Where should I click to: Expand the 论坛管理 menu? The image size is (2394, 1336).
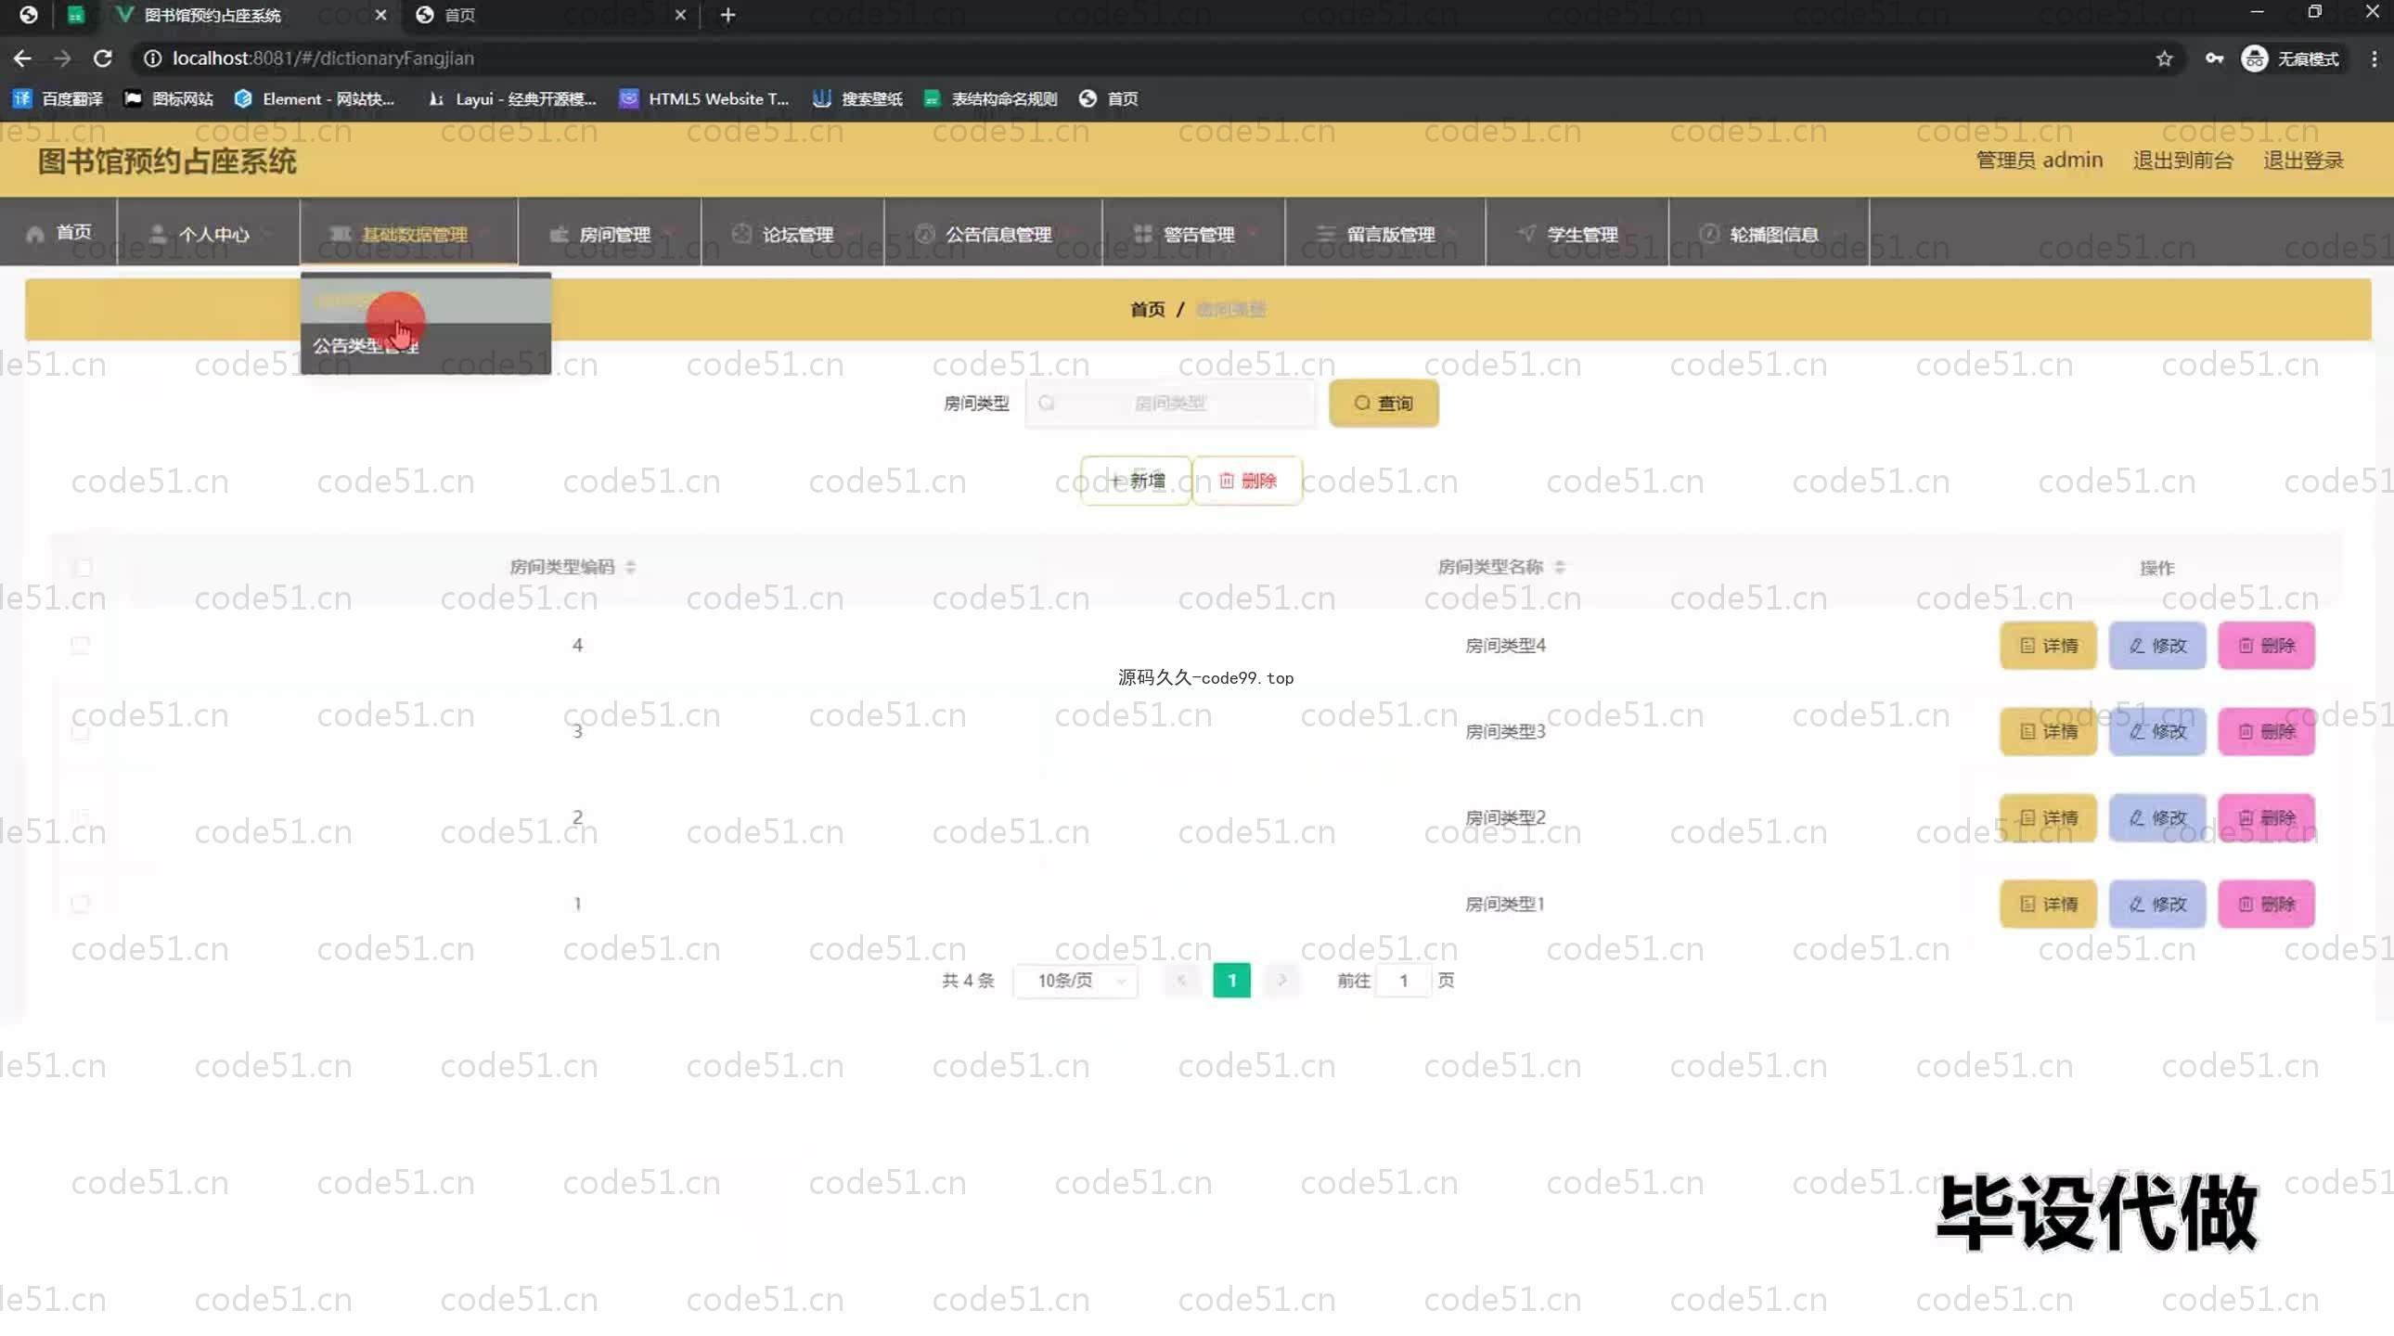[x=792, y=232]
